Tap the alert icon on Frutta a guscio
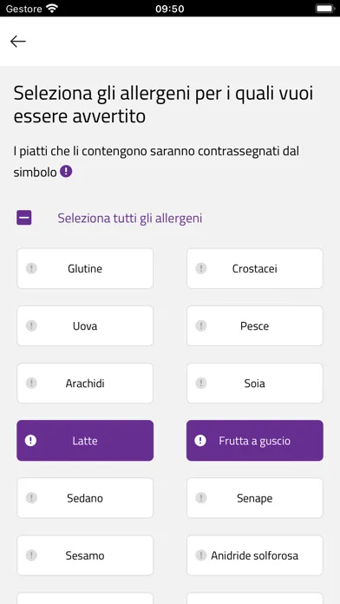 pyautogui.click(x=200, y=440)
